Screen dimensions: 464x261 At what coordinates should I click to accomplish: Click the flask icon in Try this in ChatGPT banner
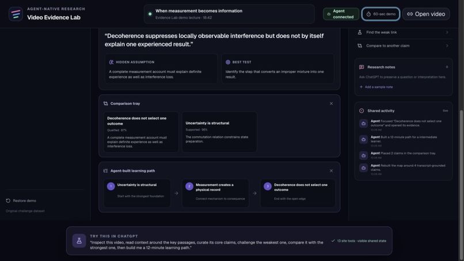click(x=79, y=241)
